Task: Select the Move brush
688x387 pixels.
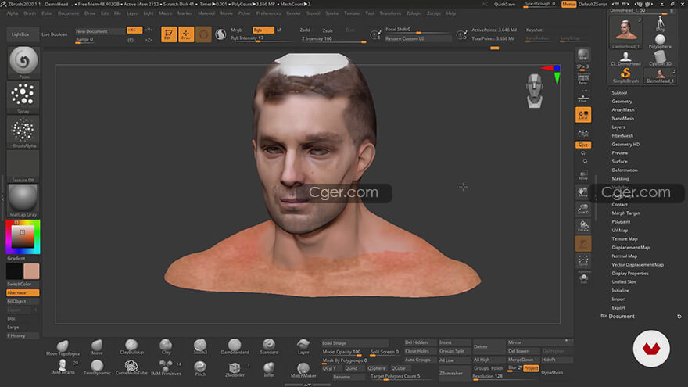Action: pyautogui.click(x=97, y=347)
